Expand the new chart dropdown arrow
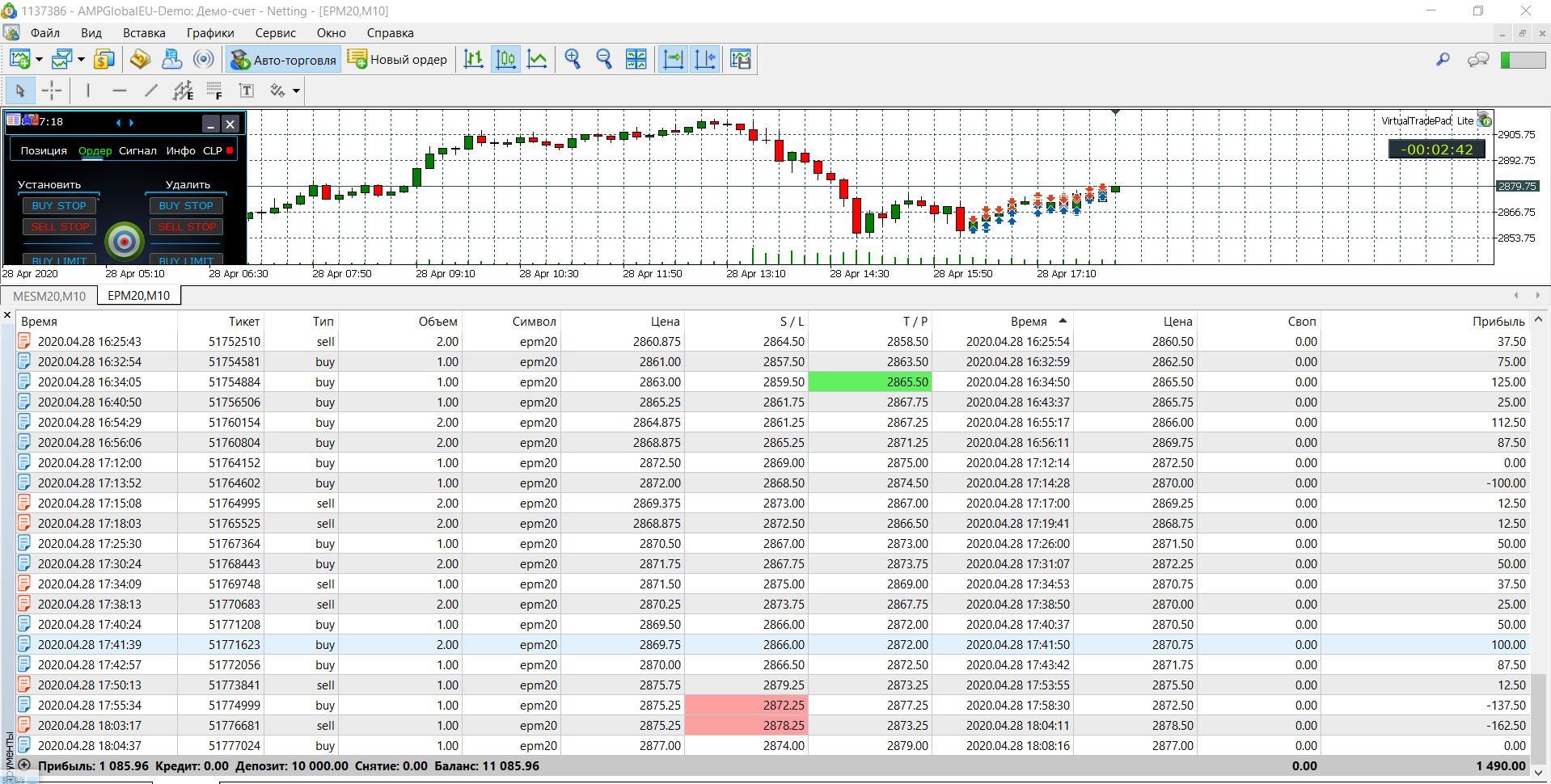 [39, 60]
